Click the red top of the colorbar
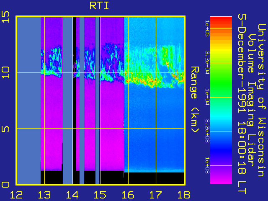Viewport: 268px width, 201px height. point(221,21)
